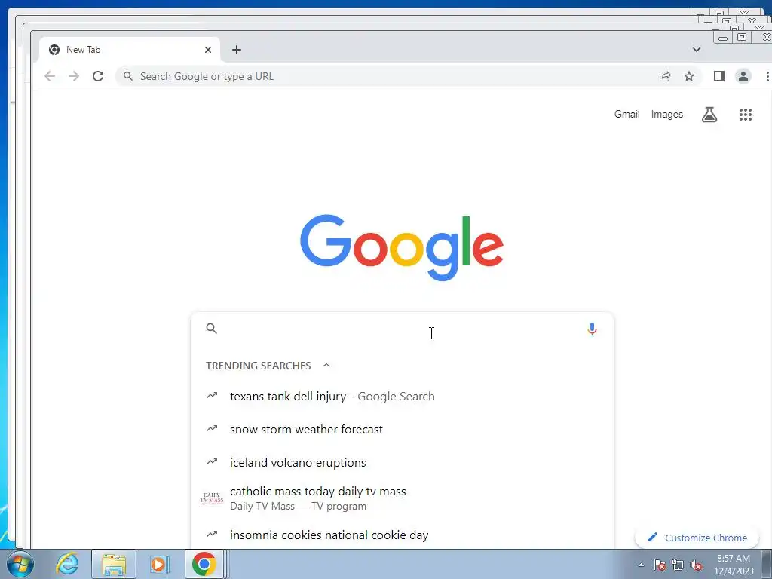The image size is (772, 579).
Task: Open a new tab with plus button
Action: 236,50
